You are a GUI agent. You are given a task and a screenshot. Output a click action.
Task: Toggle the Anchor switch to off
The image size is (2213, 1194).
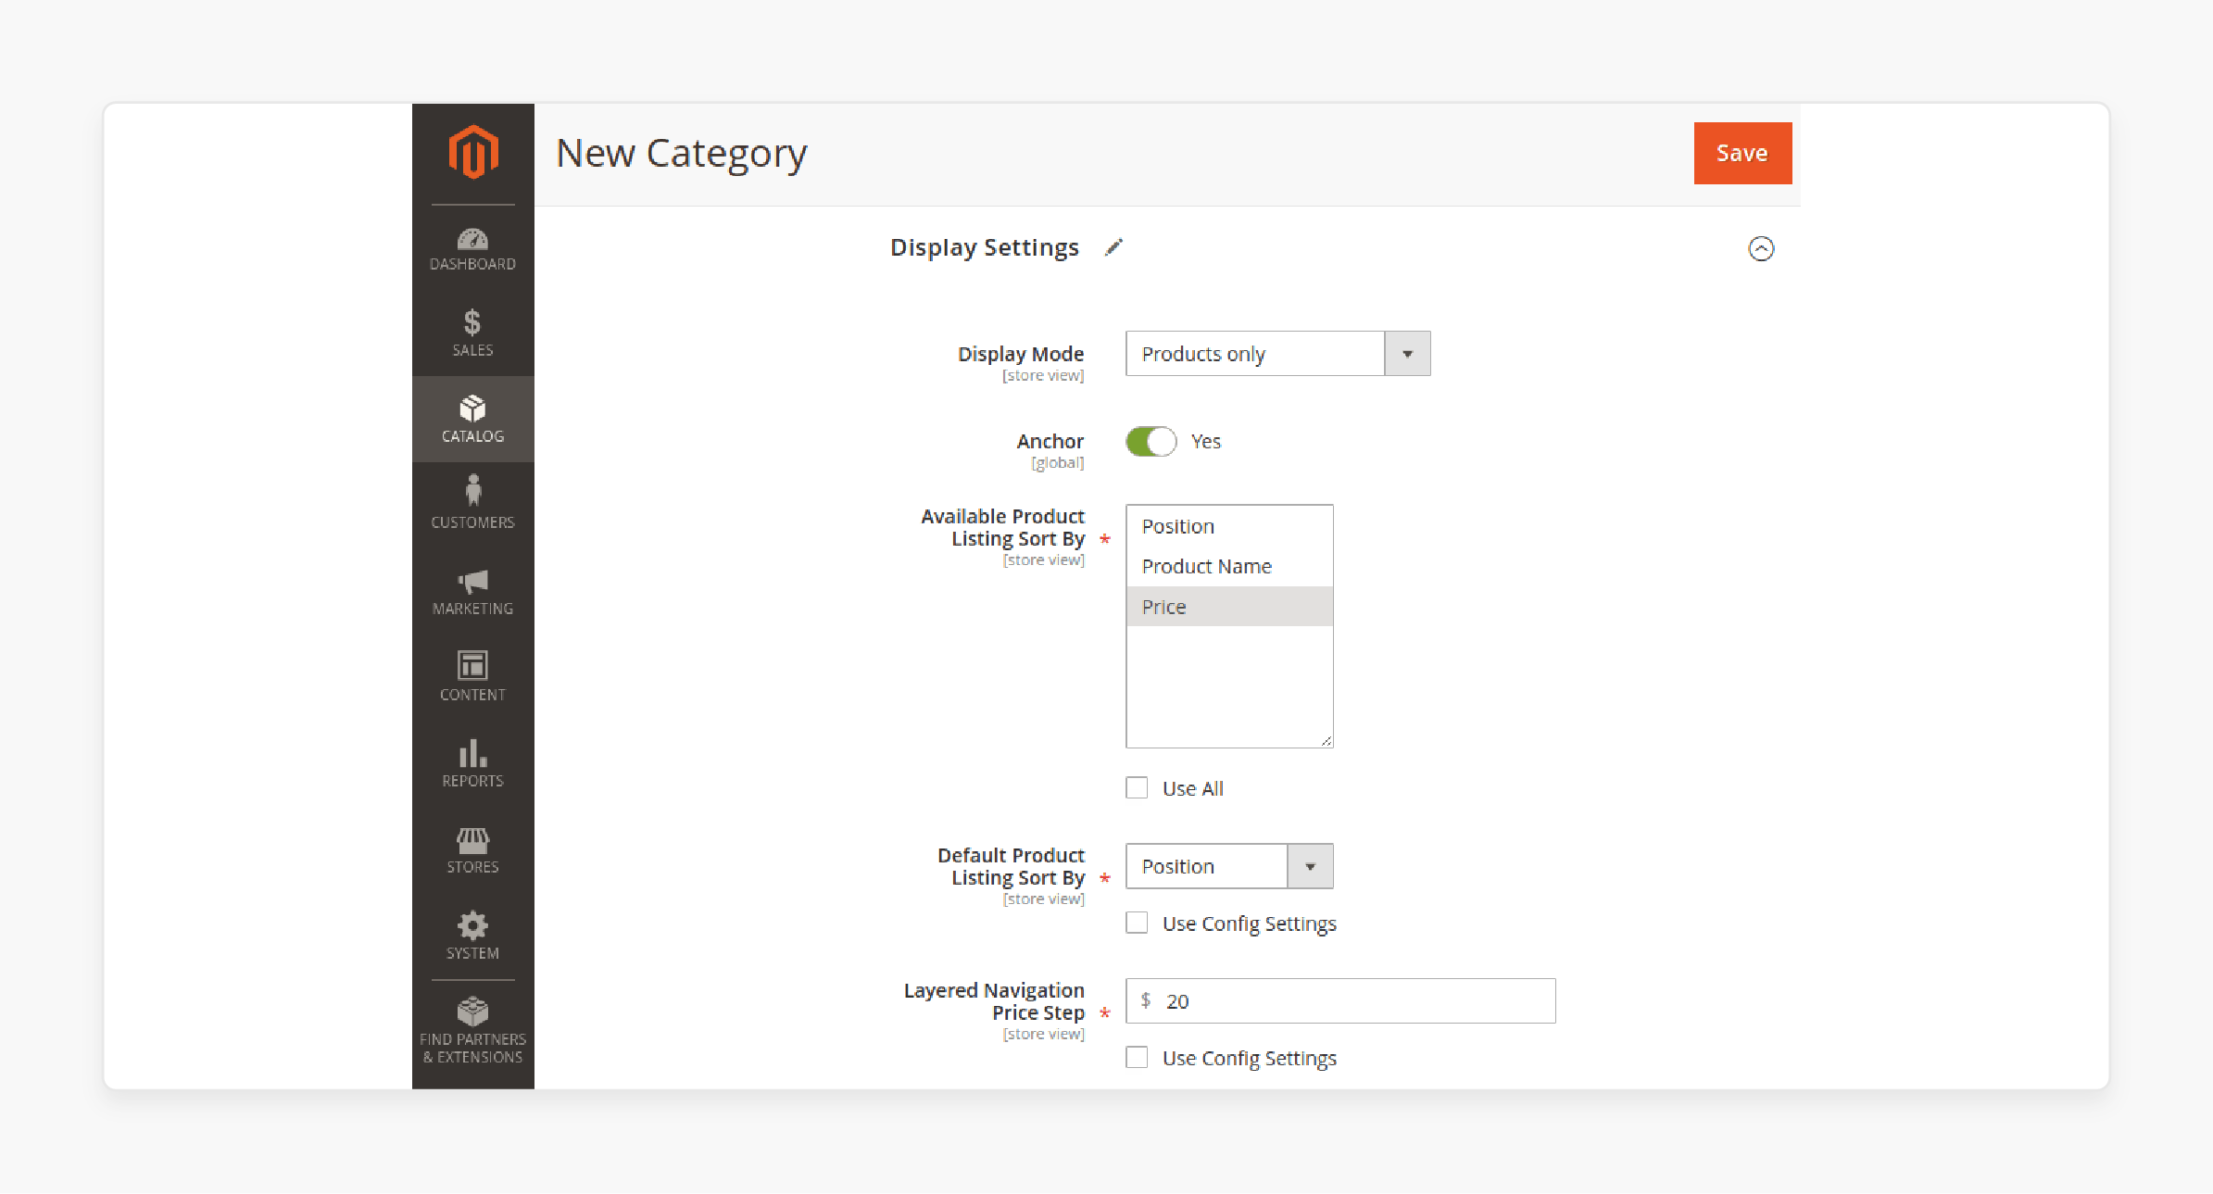[1151, 440]
